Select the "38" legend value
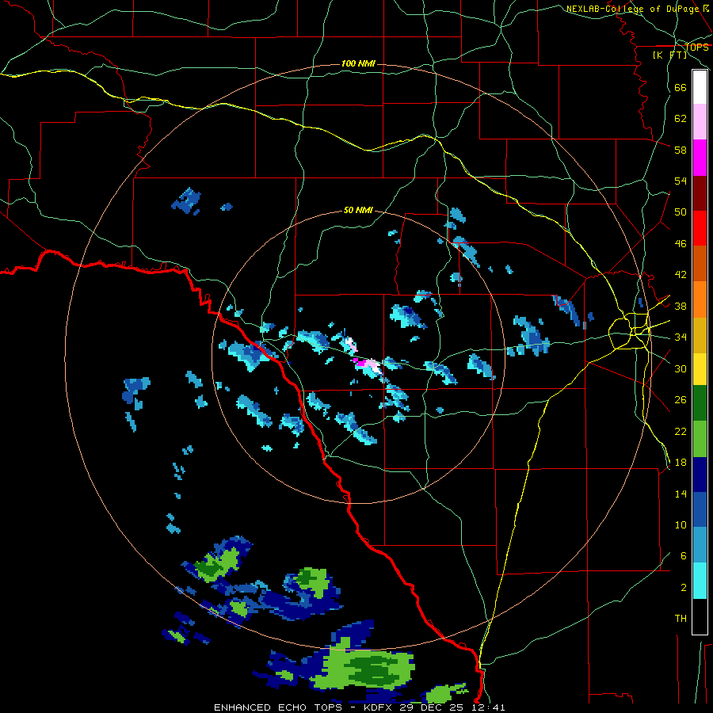This screenshot has width=713, height=713. pyautogui.click(x=681, y=306)
